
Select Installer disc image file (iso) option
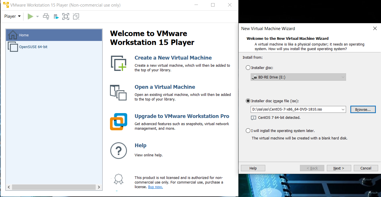click(248, 101)
